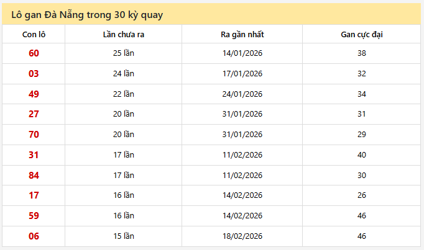The width and height of the screenshot is (424, 250).
Task: Click lô number 27 in Con lô column
Action: pos(34,114)
